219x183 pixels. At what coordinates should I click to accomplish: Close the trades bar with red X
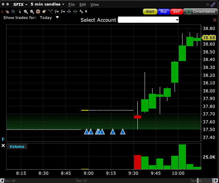pyautogui.click(x=215, y=20)
